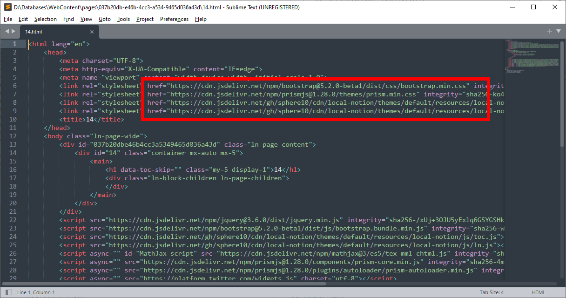Open the Edit menu
Image resolution: width=566 pixels, height=298 pixels.
(x=23, y=19)
